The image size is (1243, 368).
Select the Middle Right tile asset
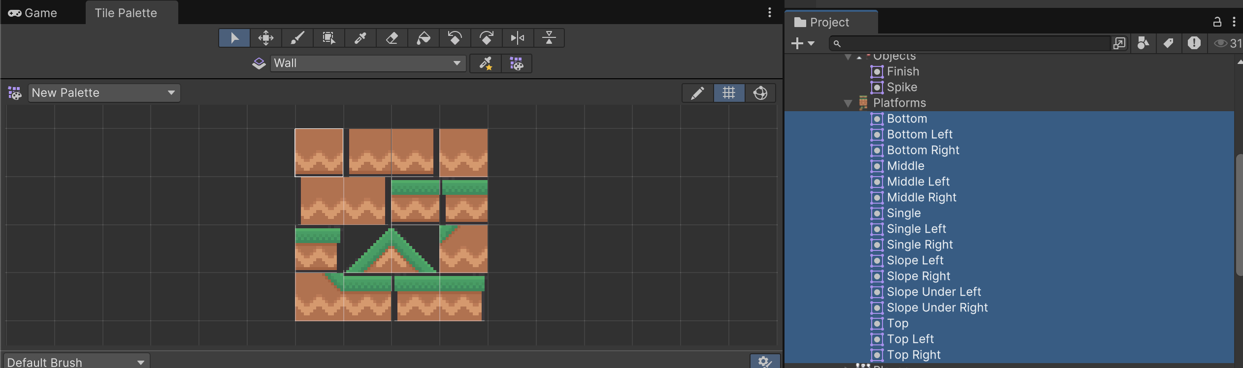[921, 197]
